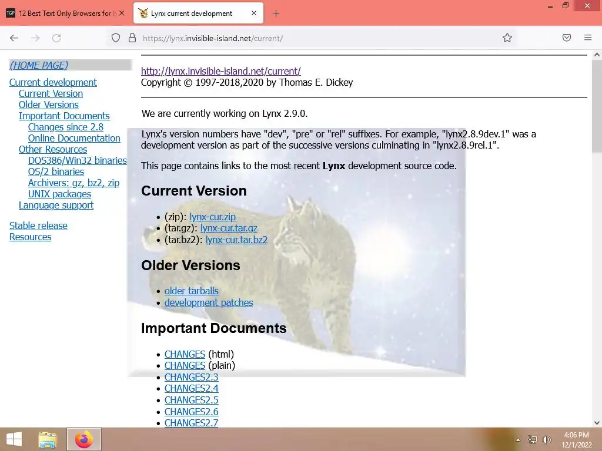Click the Firefox taskbar icon
The height and width of the screenshot is (451, 602).
tap(83, 439)
